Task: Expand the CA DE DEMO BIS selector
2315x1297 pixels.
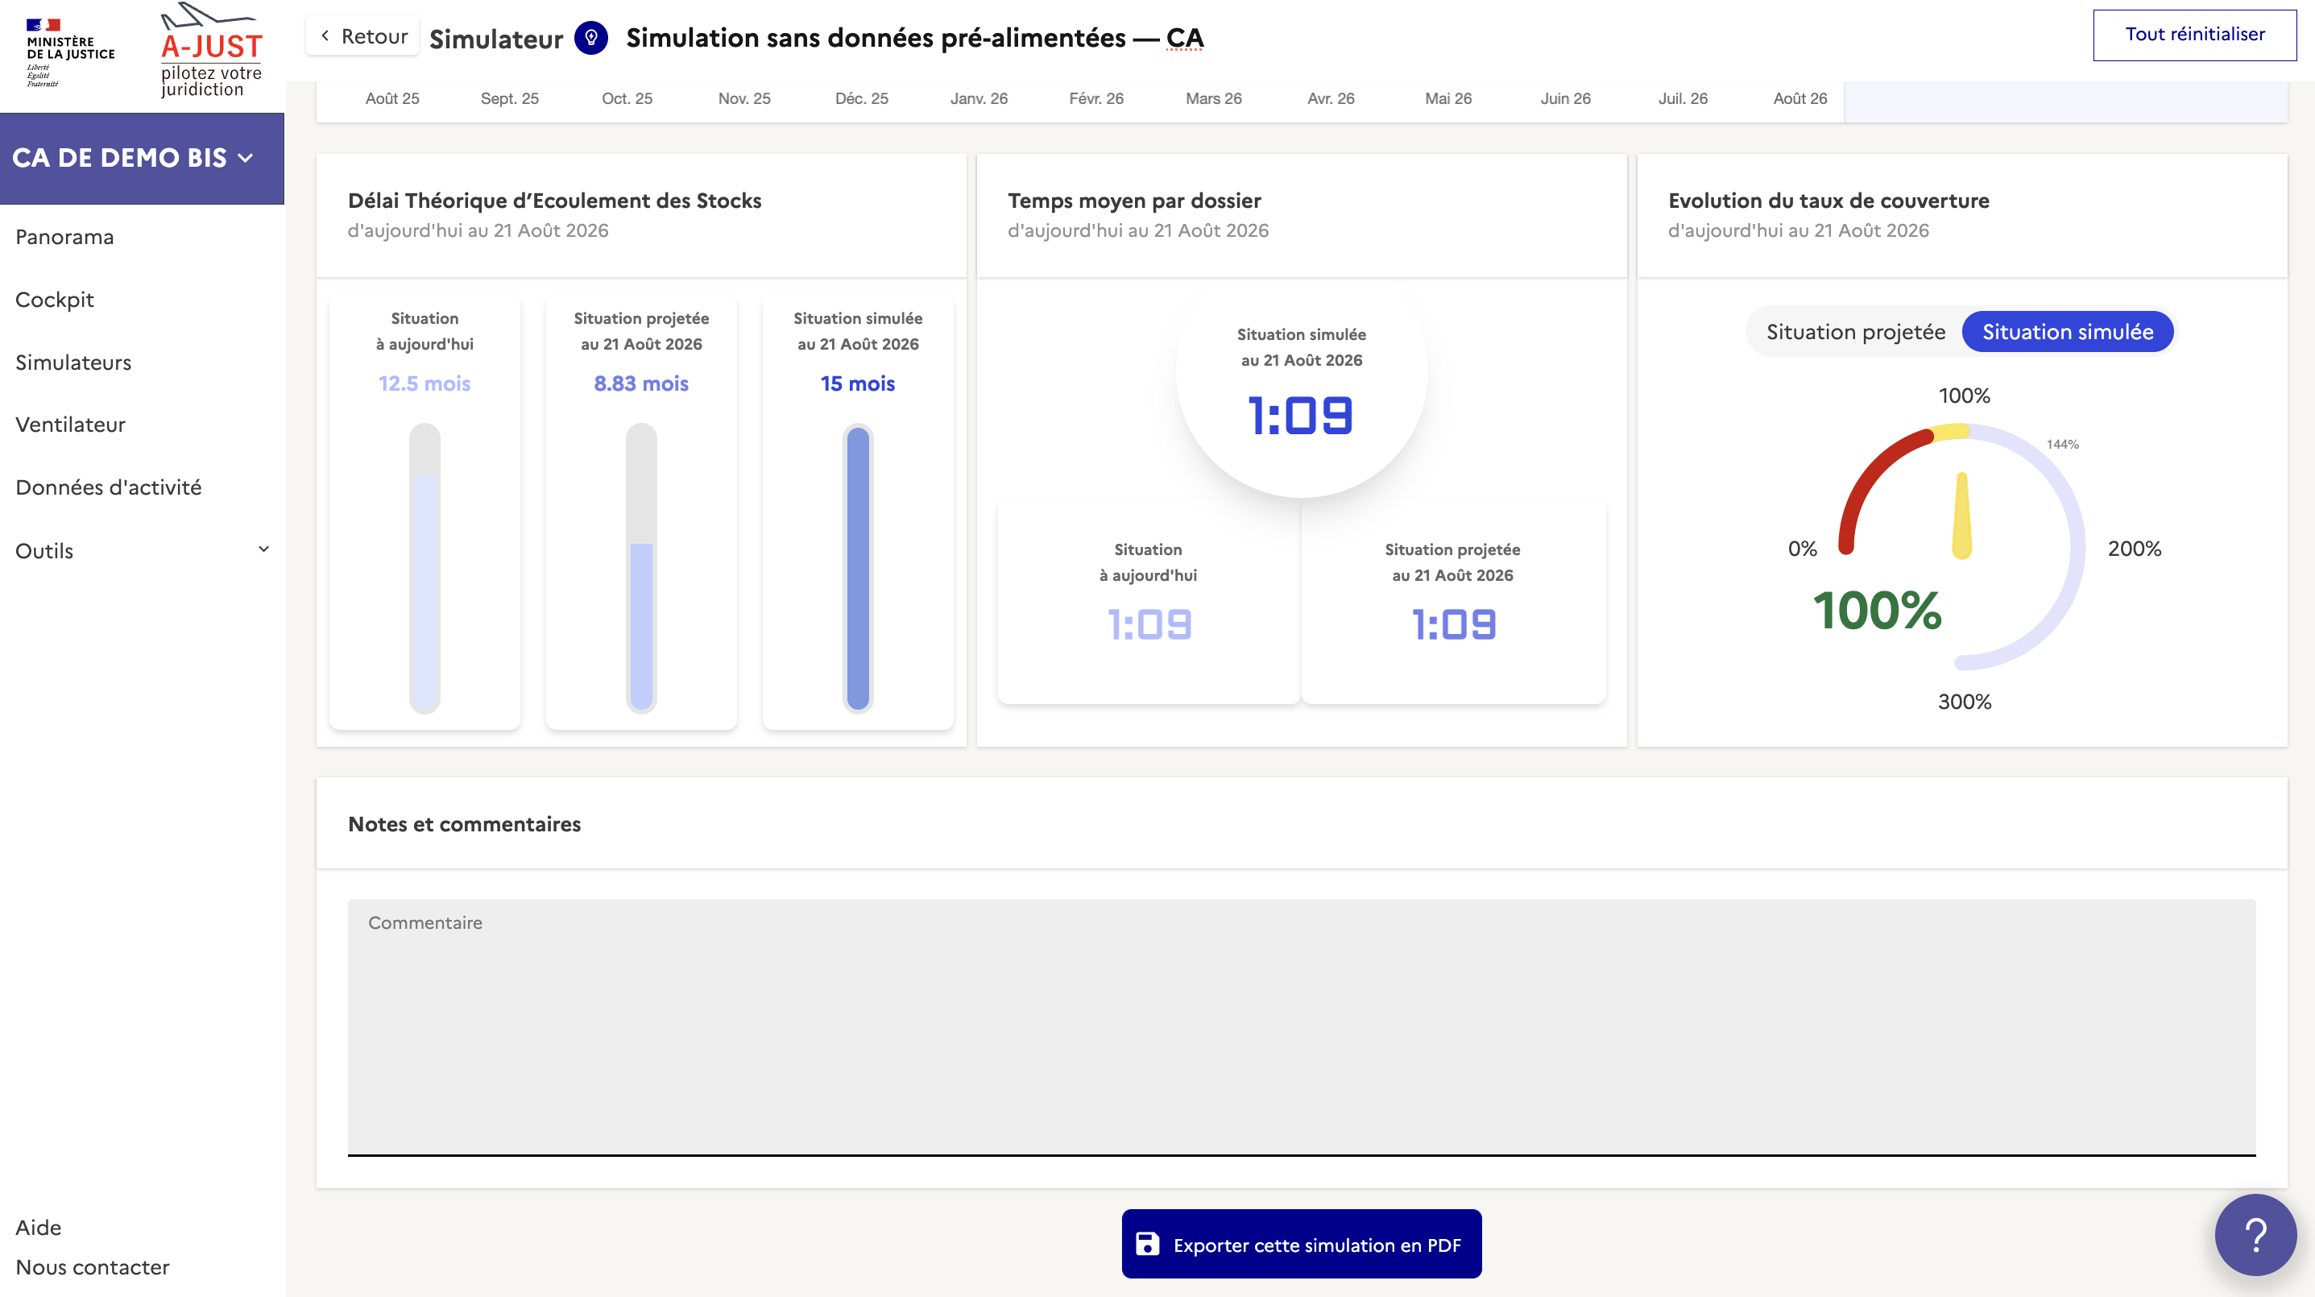Action: [133, 158]
